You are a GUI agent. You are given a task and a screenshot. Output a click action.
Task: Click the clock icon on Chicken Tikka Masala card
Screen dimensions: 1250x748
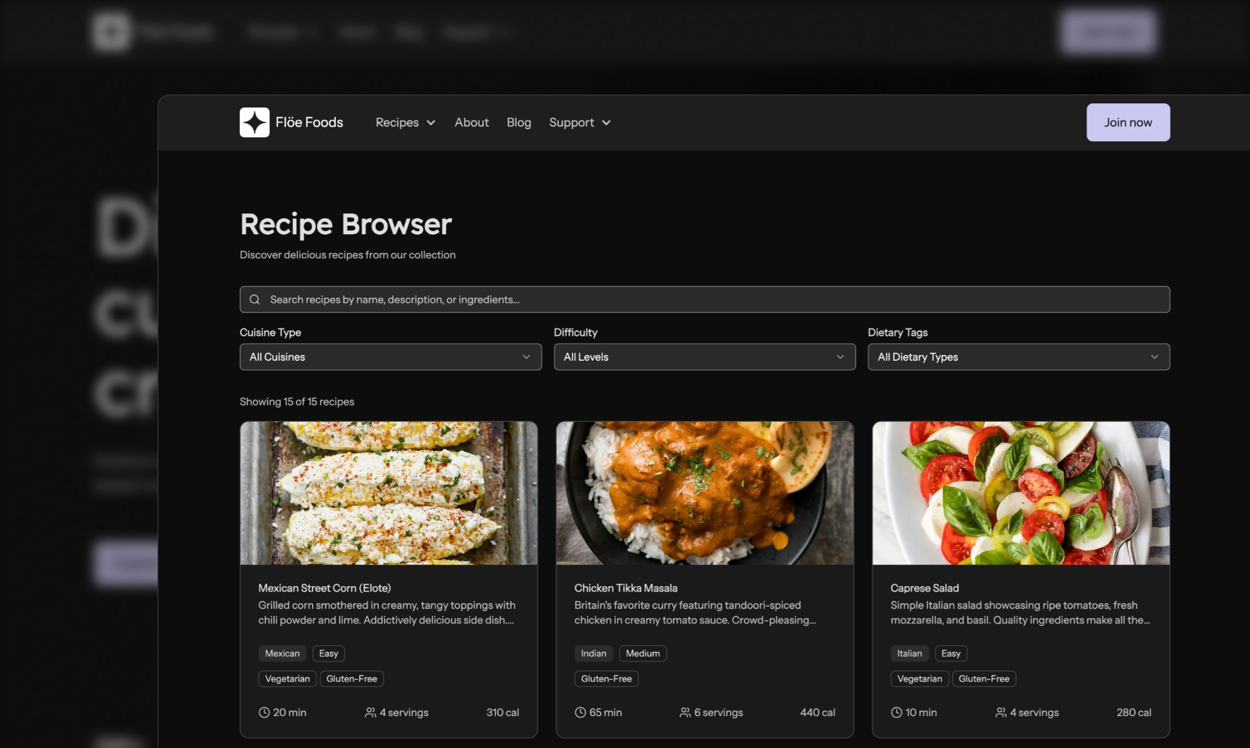click(580, 712)
